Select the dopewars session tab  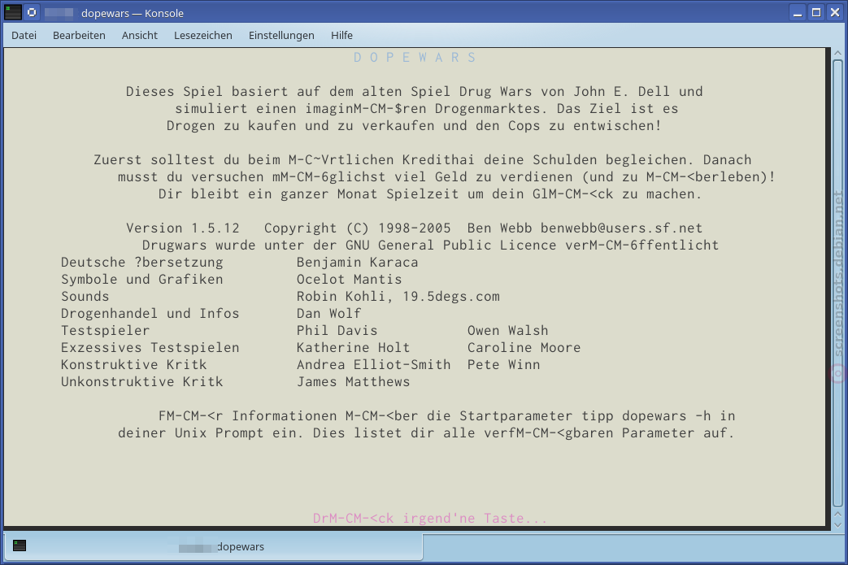(214, 546)
